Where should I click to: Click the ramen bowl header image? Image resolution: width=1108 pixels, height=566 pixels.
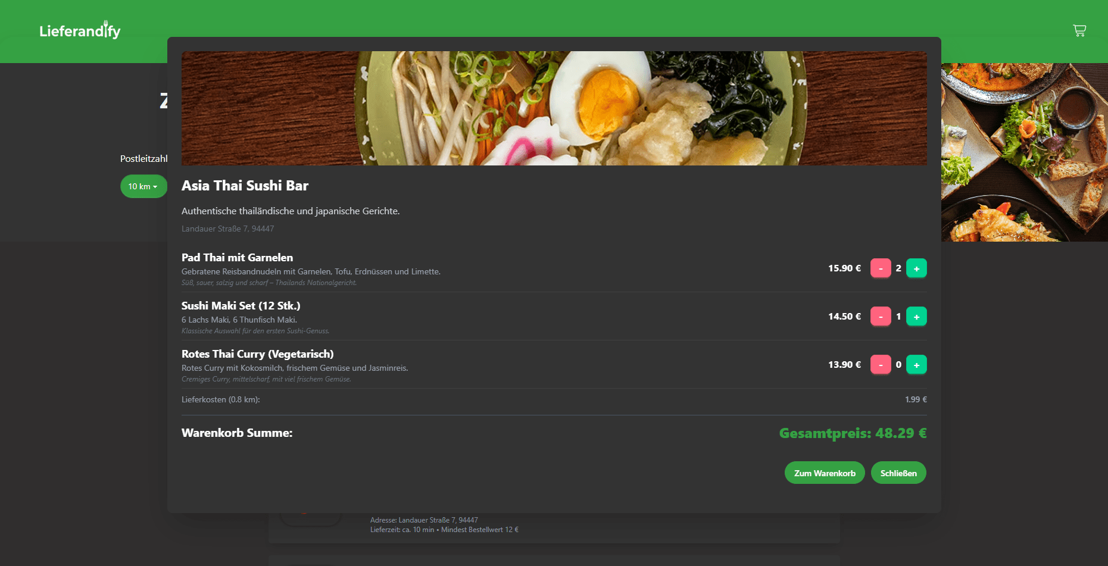coord(554,108)
